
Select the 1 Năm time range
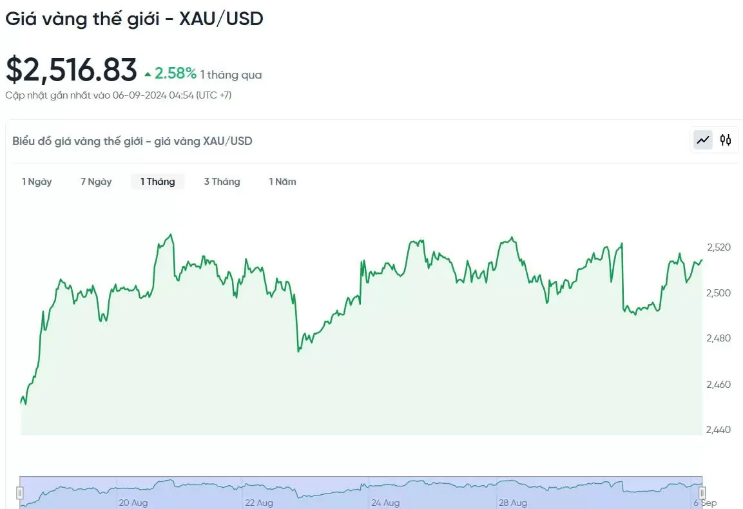[282, 182]
